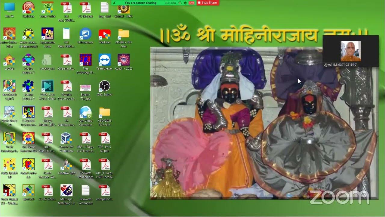Open the Sanhitaa shortcut

pyautogui.click(x=28, y=10)
